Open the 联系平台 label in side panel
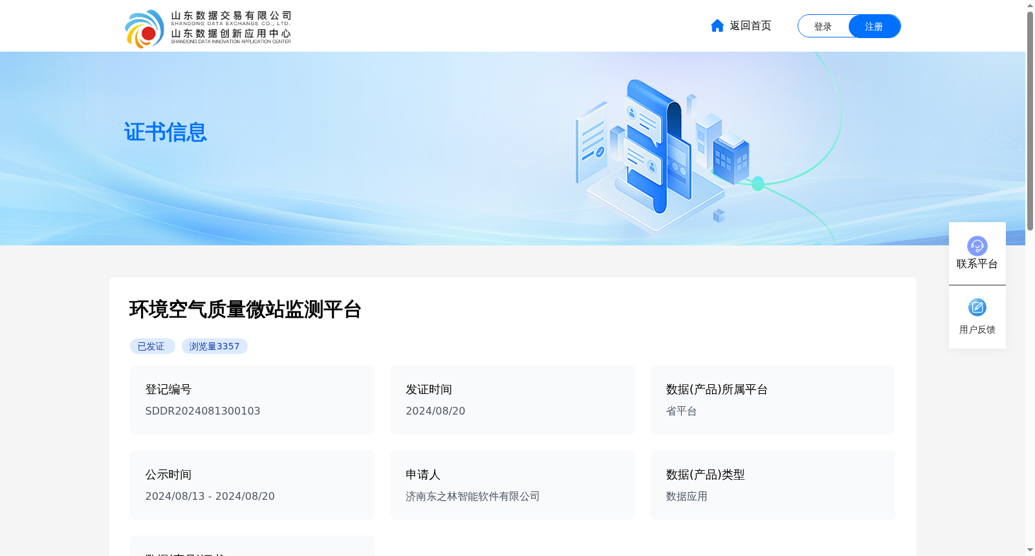 [x=977, y=264]
